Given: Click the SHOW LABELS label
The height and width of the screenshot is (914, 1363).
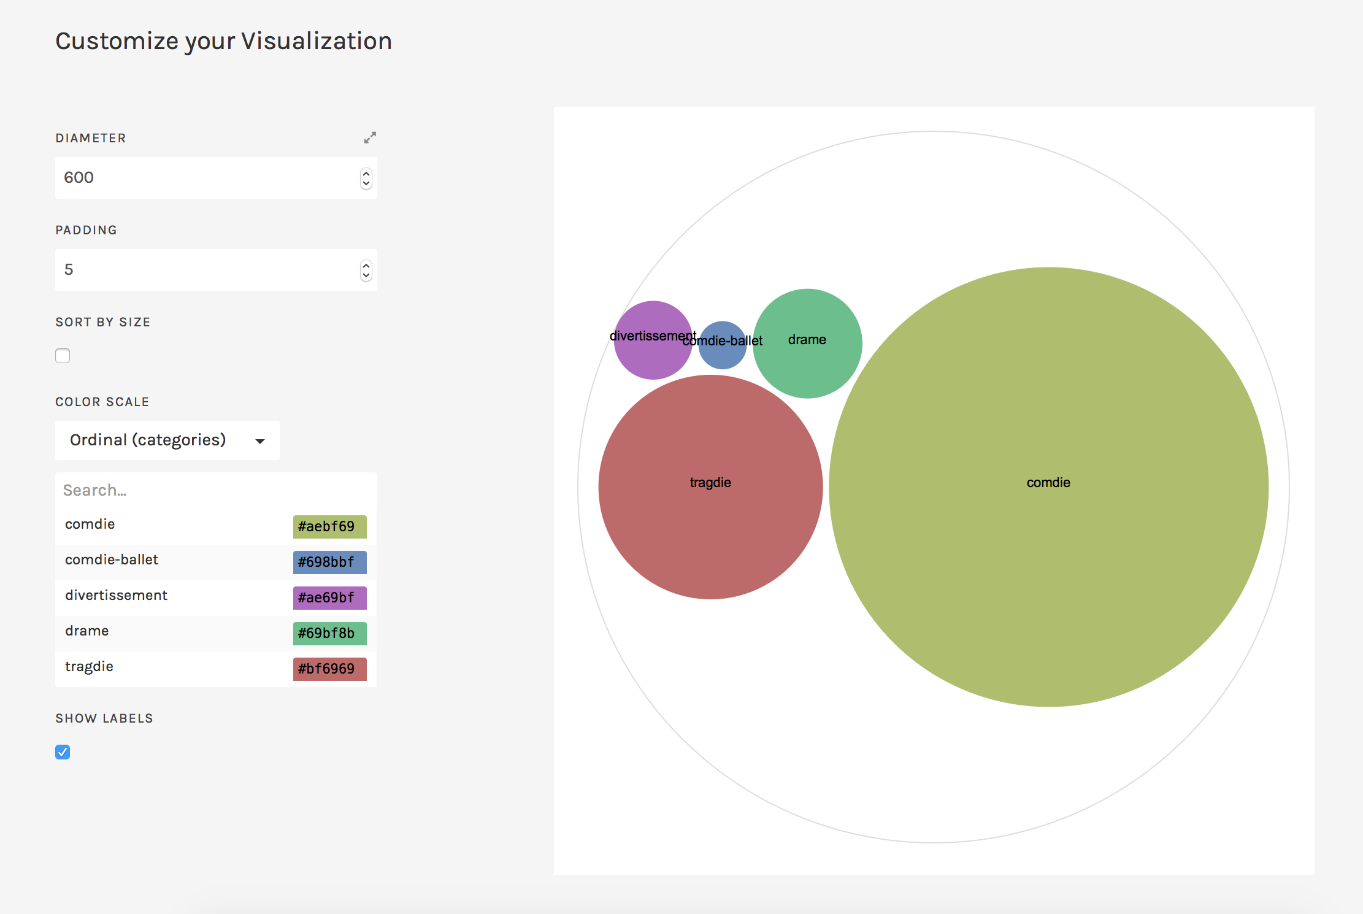Looking at the screenshot, I should (104, 718).
